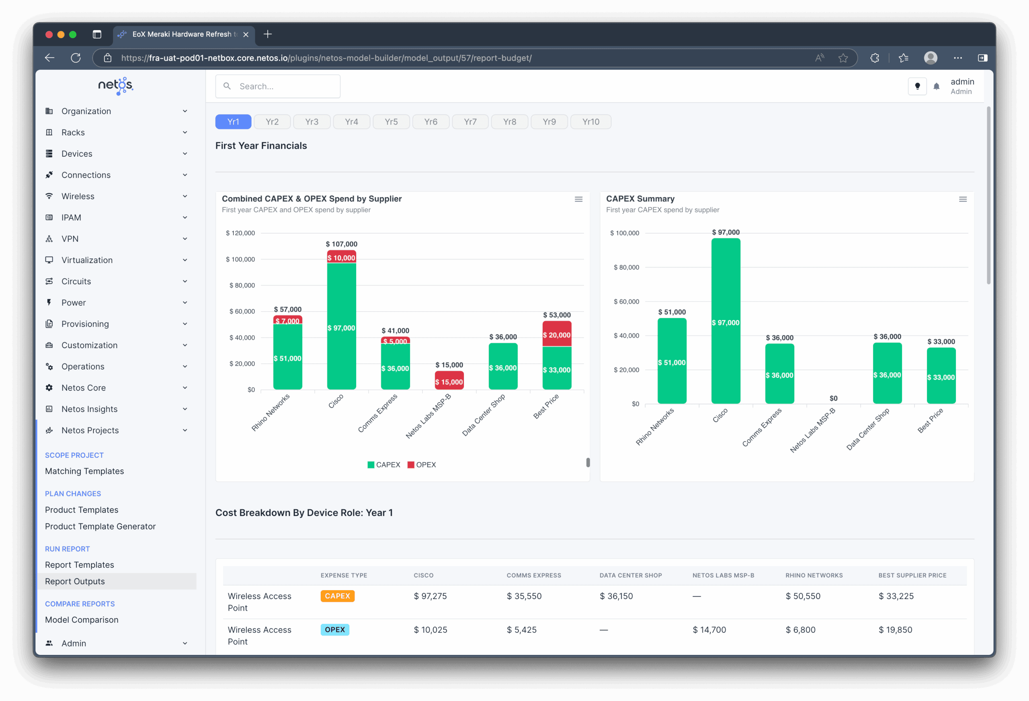This screenshot has width=1029, height=701.
Task: Open Product Templates link
Action: (82, 509)
